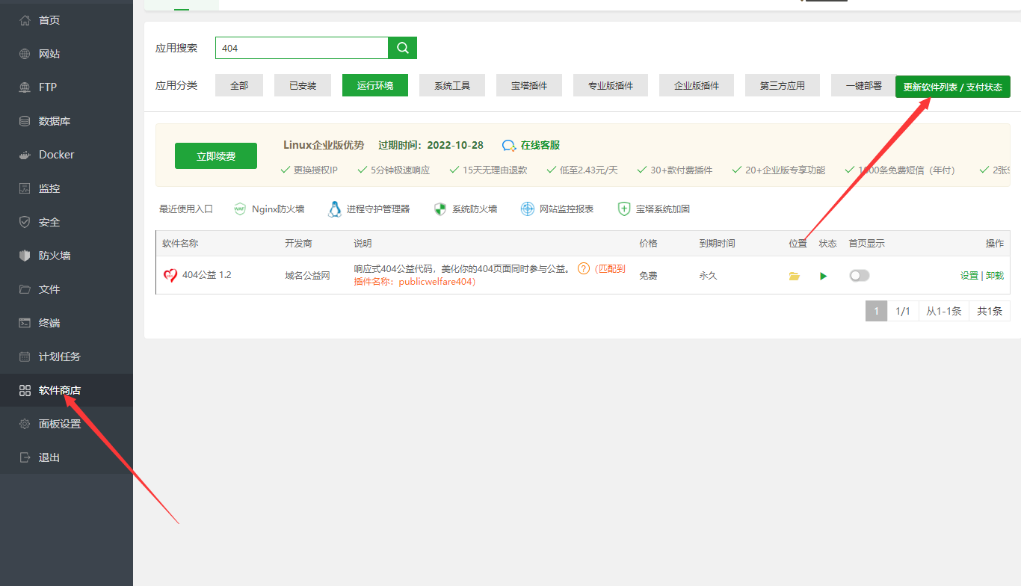This screenshot has width=1021, height=586.
Task: Open the 在线客服 link
Action: pyautogui.click(x=540, y=146)
